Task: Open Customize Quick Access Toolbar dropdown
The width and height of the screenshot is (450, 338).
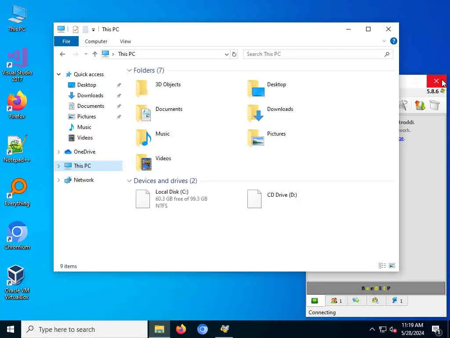Action: tap(93, 29)
